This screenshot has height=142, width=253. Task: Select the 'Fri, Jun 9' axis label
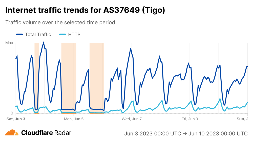[190, 118]
